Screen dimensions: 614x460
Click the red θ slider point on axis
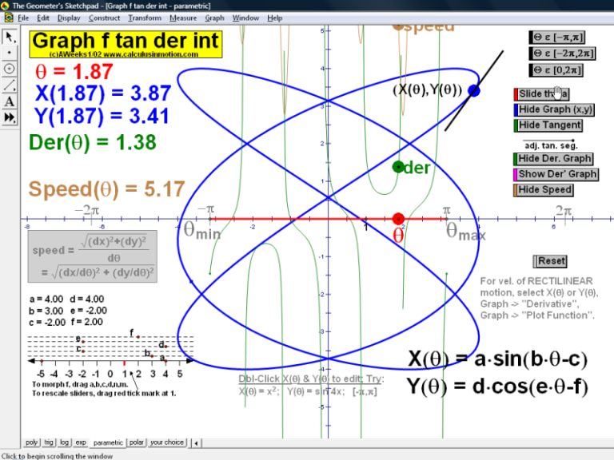[398, 219]
